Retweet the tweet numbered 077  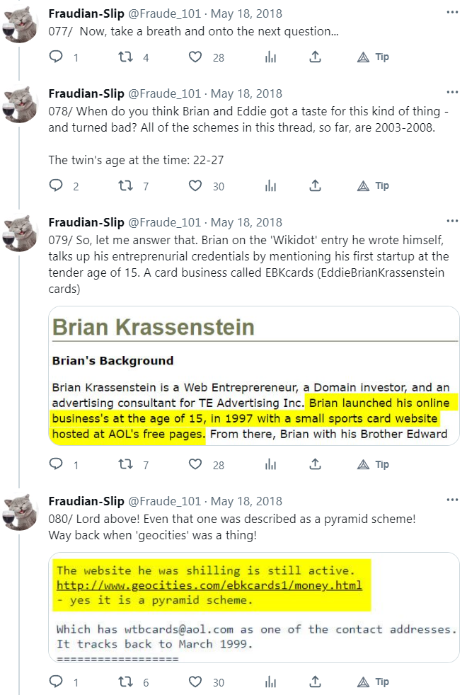click(127, 57)
